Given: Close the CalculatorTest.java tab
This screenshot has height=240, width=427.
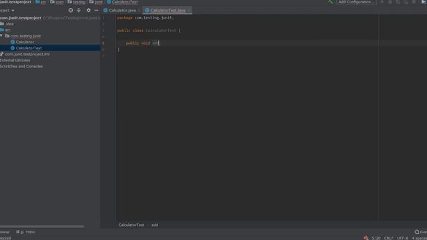Looking at the screenshot, I should [189, 11].
